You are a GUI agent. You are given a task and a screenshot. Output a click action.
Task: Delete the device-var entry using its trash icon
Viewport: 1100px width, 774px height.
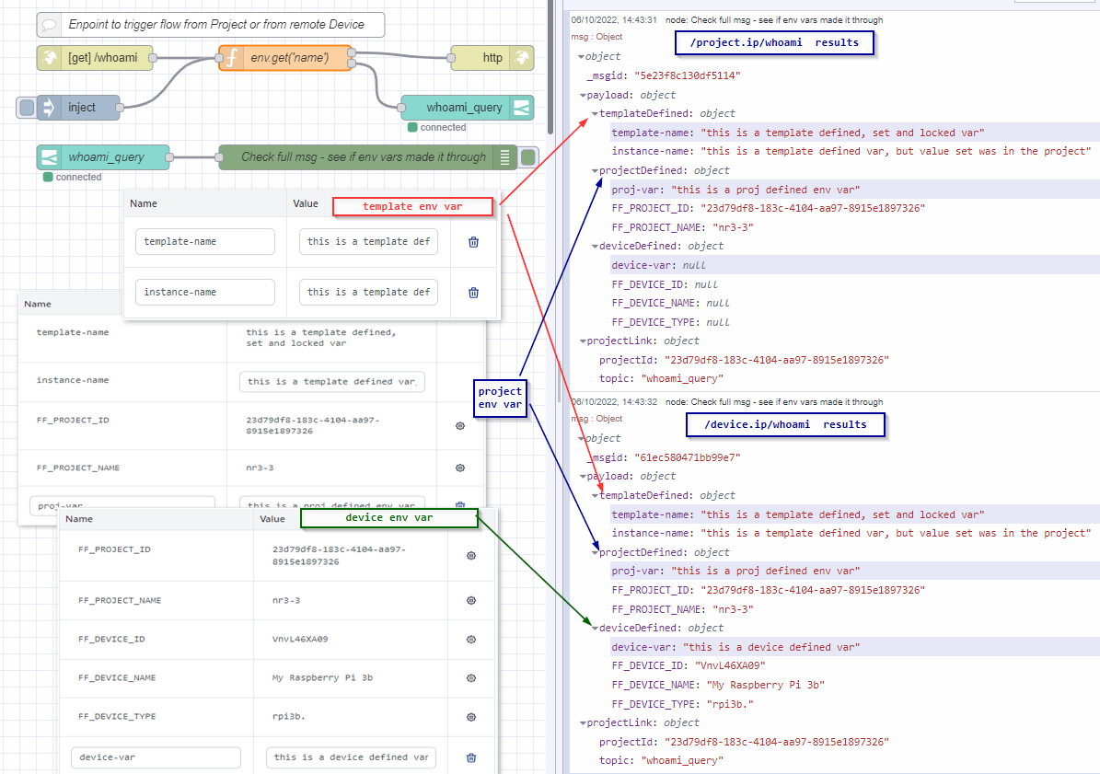tap(470, 757)
